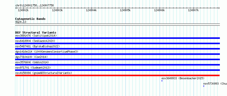Select the blue bar under nsv6418904
This screenshot has width=227, height=96.
click(117, 43)
